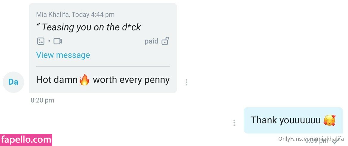The height and width of the screenshot is (146, 348).
Task: Click the photo attachment icon in quoted message
Action: point(41,41)
